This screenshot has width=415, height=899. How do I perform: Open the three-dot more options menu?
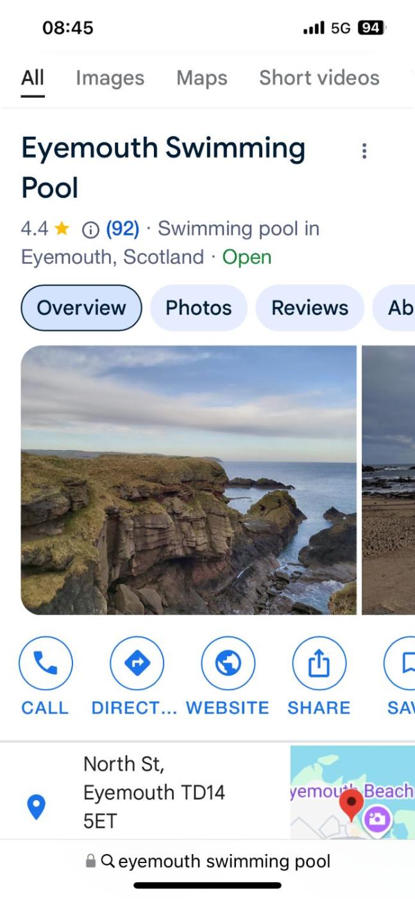[364, 151]
